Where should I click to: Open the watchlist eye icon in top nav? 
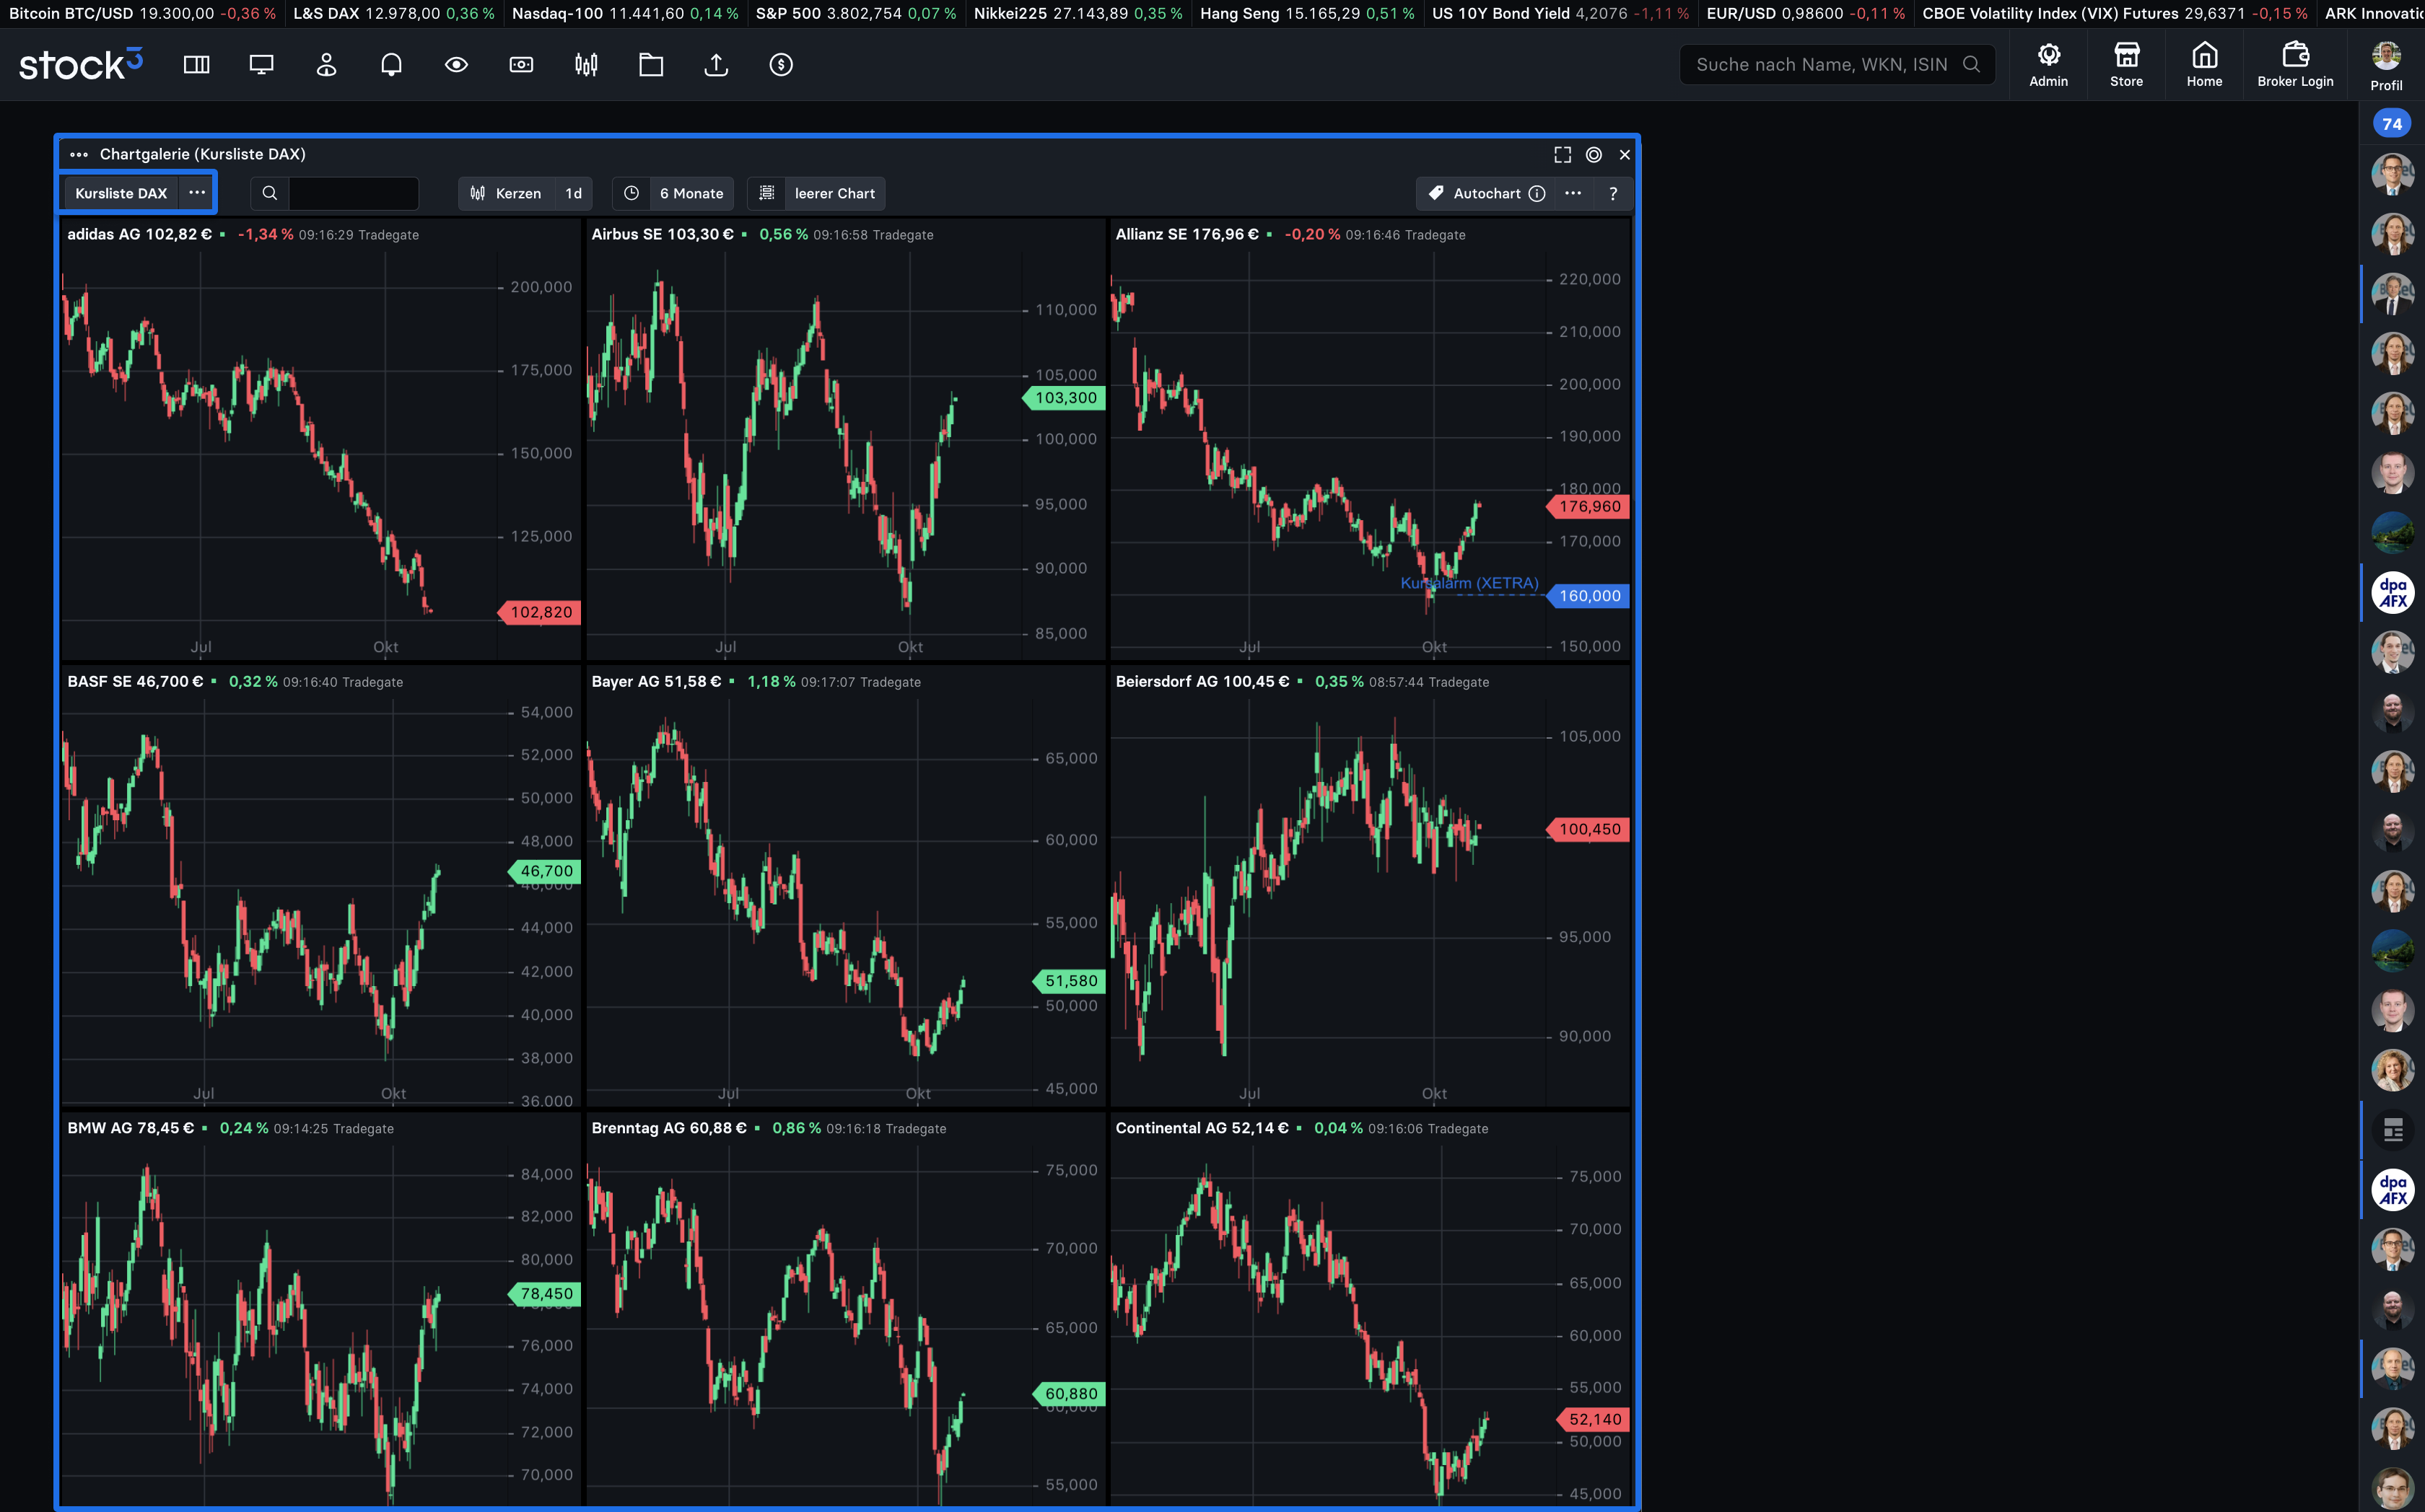tap(456, 65)
